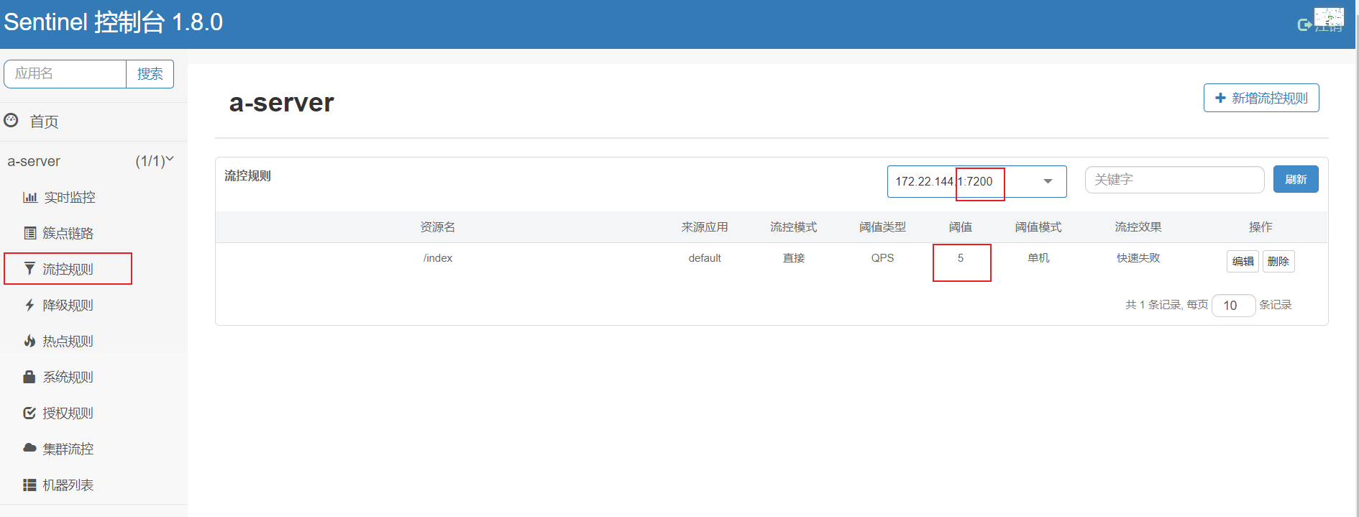The width and height of the screenshot is (1359, 517).
Task: Open 机器列表 from the sidebar
Action: tap(68, 485)
